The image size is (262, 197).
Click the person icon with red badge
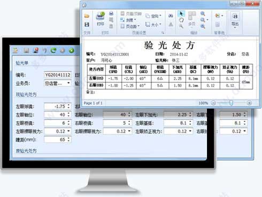click(36, 51)
